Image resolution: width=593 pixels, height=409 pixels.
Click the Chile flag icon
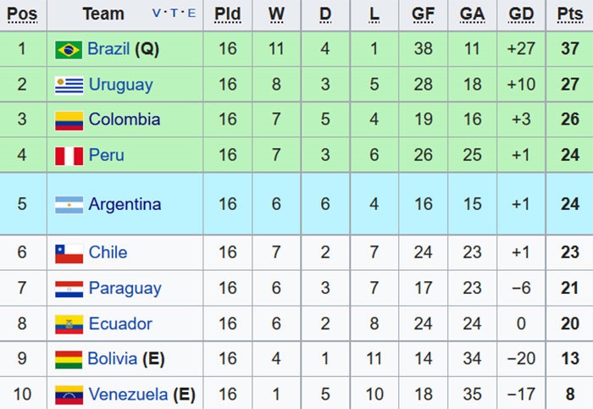[x=69, y=253]
